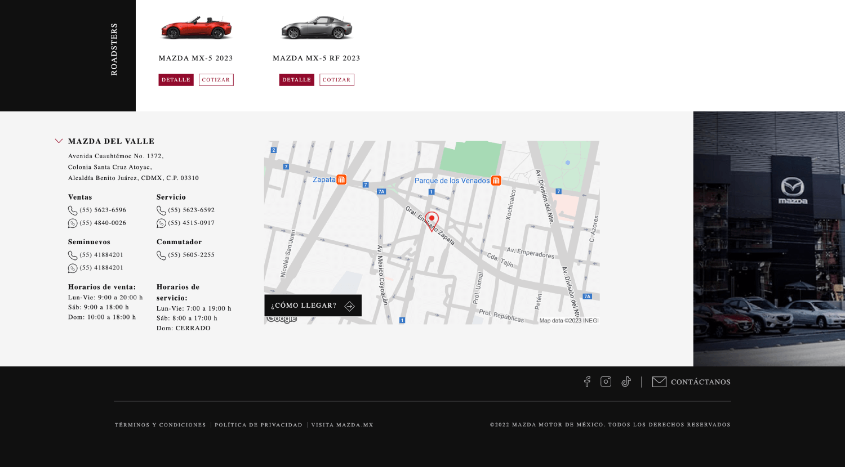Open the Instagram icon in footer
The image size is (845, 467).
pos(606,381)
